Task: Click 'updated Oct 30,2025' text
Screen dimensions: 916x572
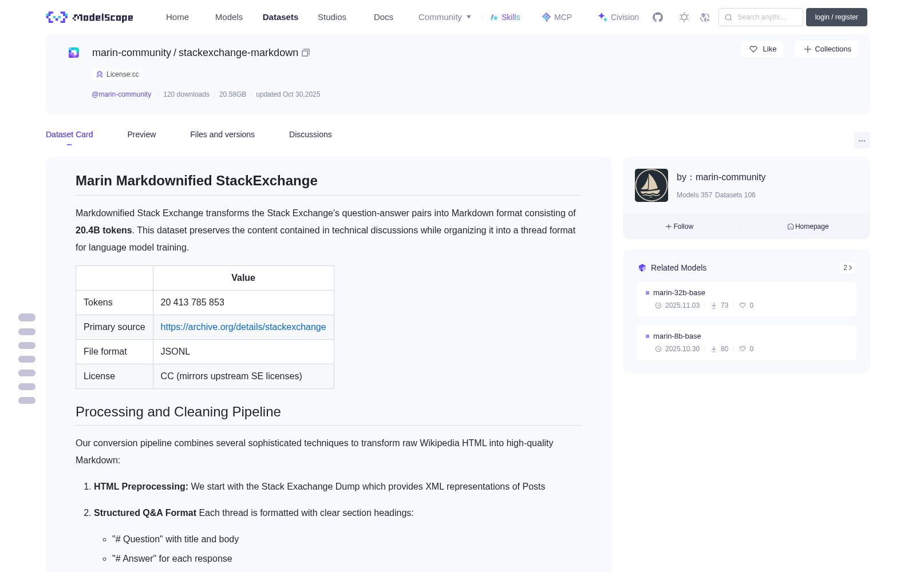Action: [288, 94]
